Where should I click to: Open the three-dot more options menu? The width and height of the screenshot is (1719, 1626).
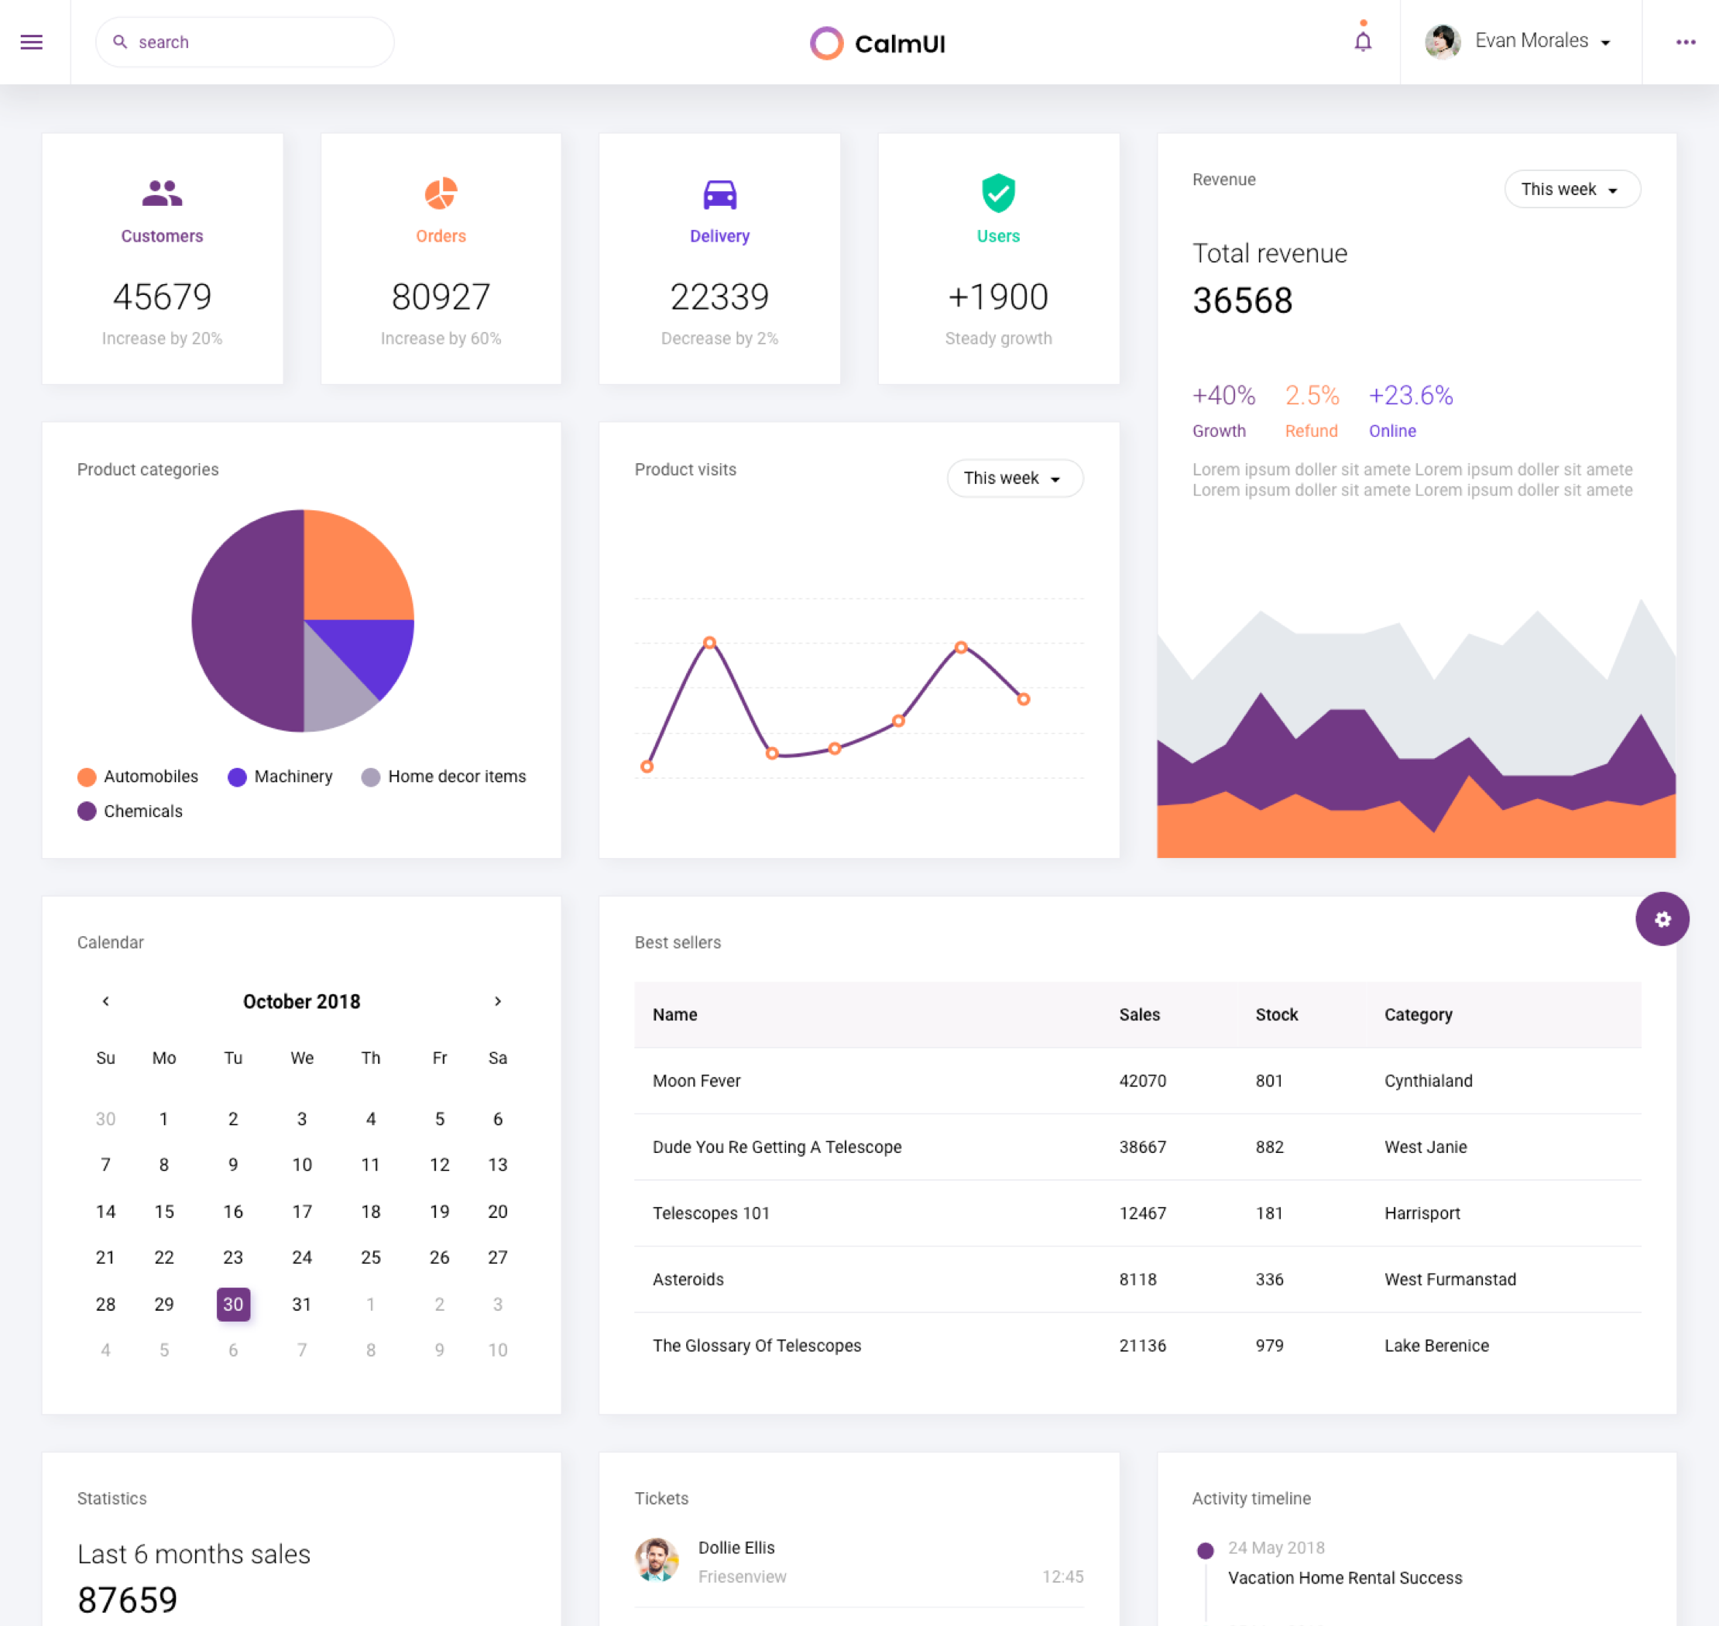coord(1685,42)
